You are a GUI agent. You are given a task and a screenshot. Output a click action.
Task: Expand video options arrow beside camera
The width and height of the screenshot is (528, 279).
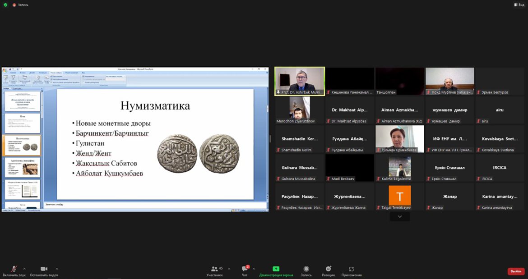pyautogui.click(x=56, y=269)
